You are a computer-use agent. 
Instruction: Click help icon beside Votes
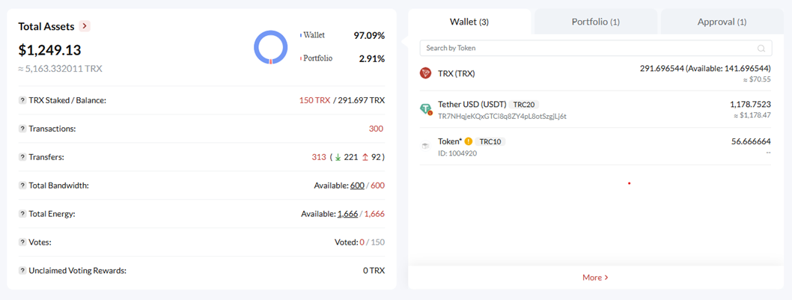click(22, 242)
